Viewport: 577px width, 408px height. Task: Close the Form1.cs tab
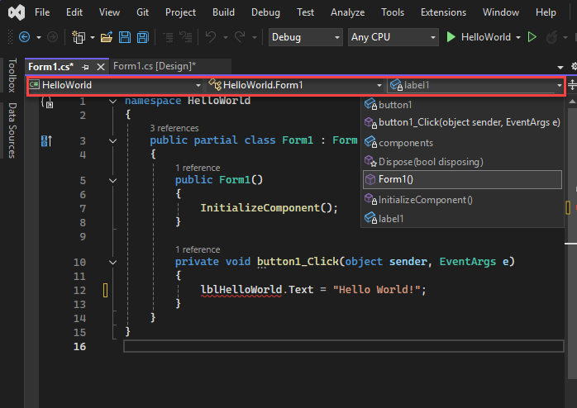101,66
